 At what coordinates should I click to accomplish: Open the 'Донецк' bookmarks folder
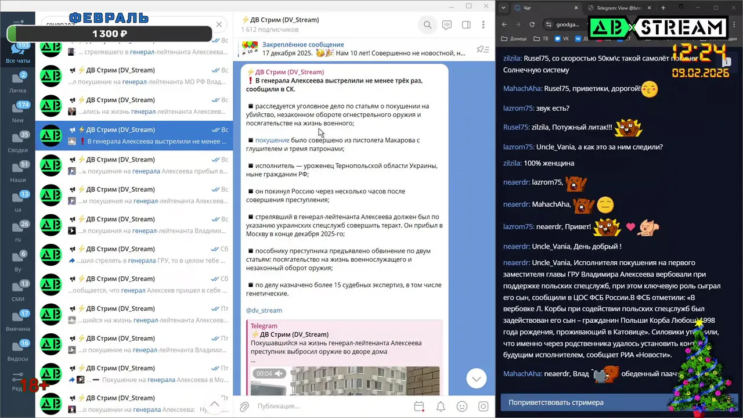click(x=513, y=38)
